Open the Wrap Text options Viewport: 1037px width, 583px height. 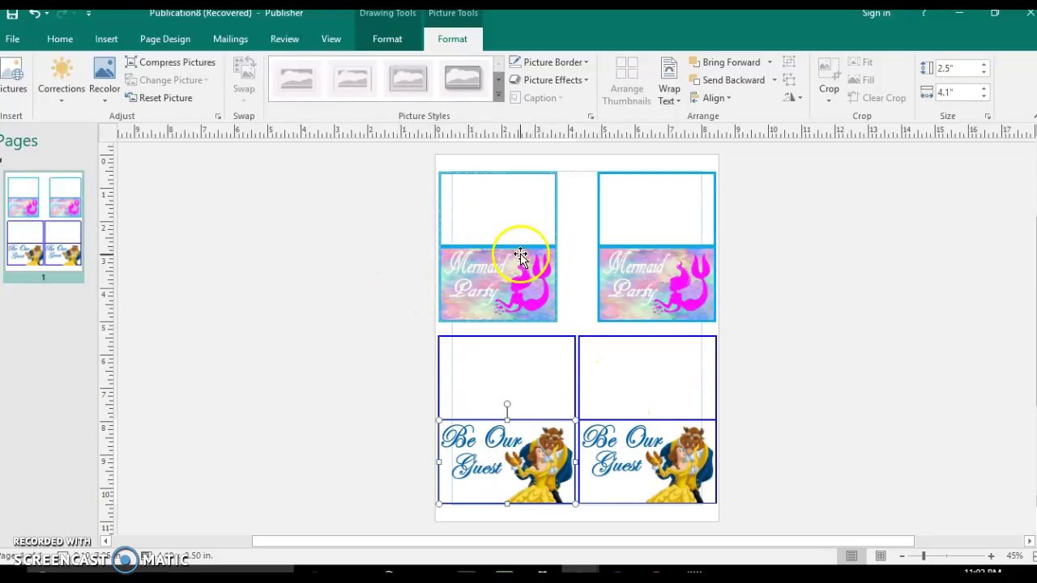click(x=669, y=80)
